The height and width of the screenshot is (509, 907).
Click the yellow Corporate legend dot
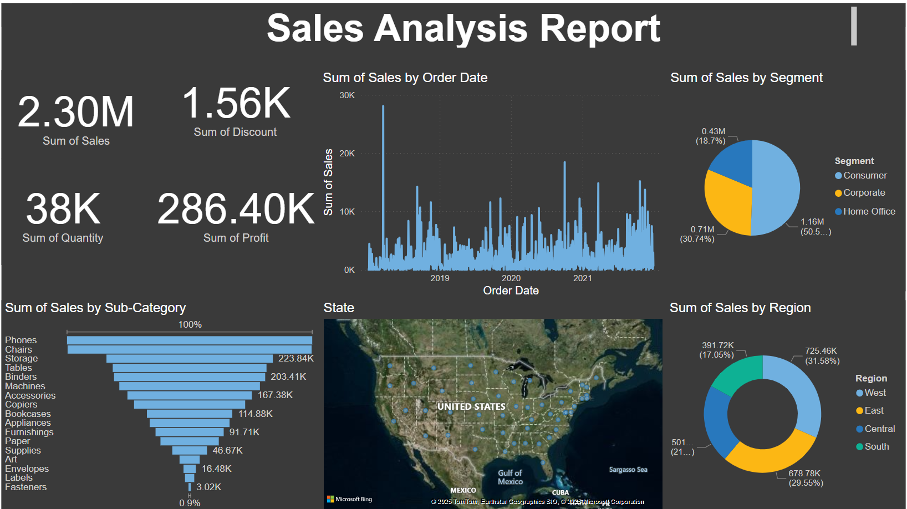click(838, 193)
